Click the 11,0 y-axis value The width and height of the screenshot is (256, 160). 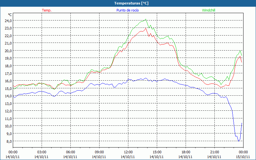pos(8,119)
